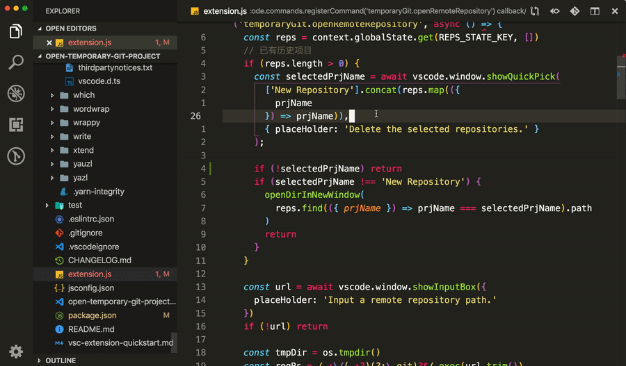Close extension.js in Open Editors
626x366 pixels.
(49, 42)
